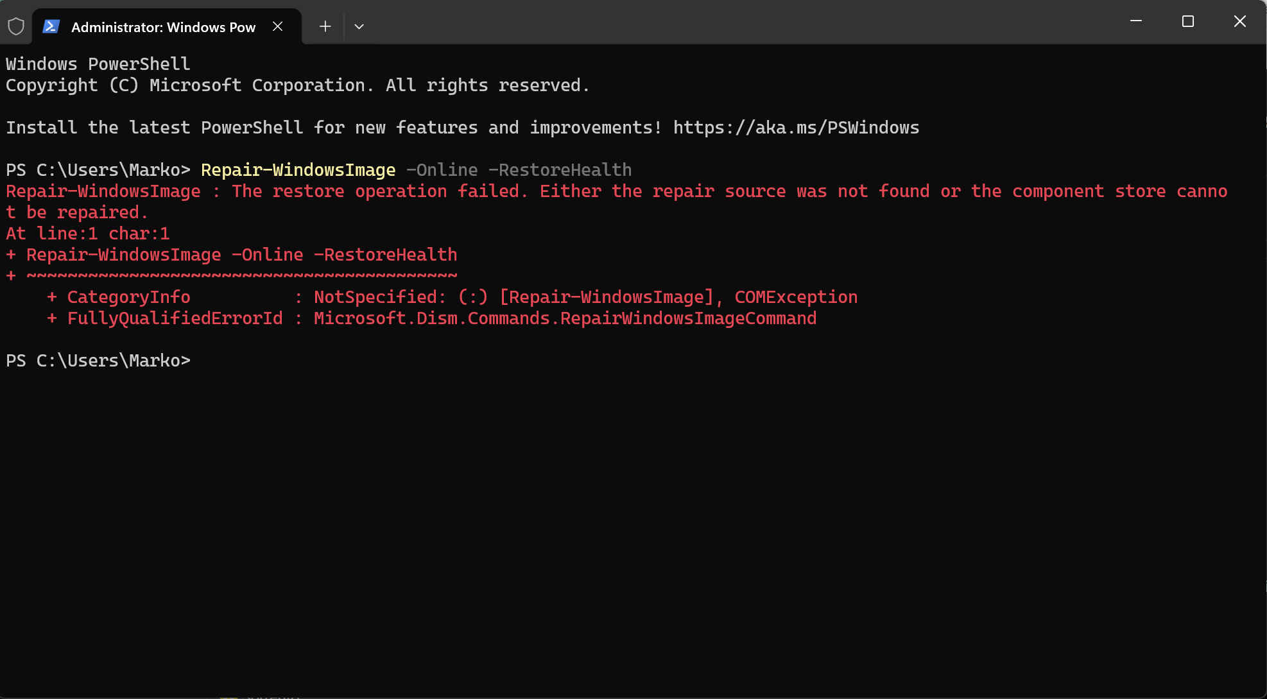The image size is (1267, 699).
Task: Click the -RestoreHealth parameter on the command line
Action: pyautogui.click(x=560, y=170)
